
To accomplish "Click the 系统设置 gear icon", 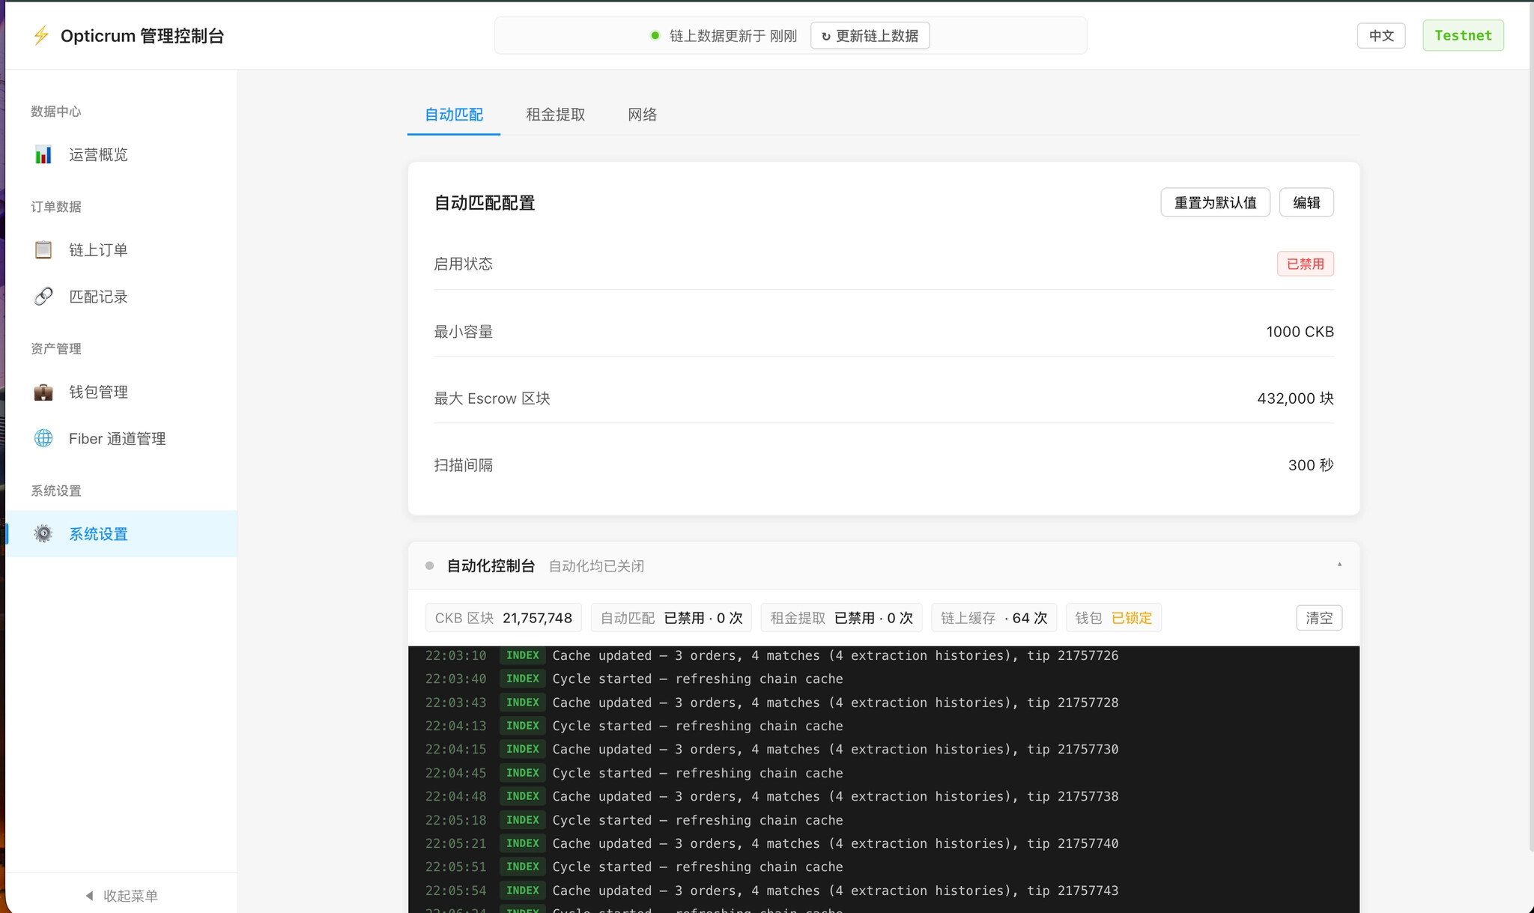I will coord(43,533).
